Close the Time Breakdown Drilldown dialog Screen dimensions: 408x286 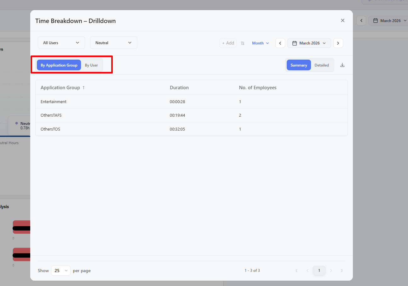pyautogui.click(x=342, y=20)
